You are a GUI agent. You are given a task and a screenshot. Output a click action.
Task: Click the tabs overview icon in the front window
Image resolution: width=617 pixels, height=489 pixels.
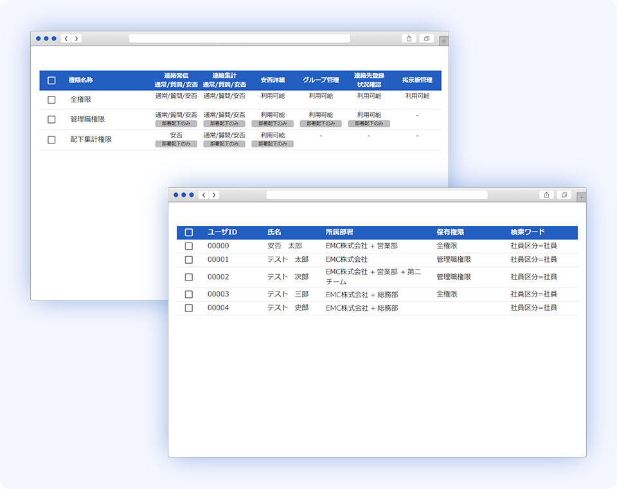point(564,195)
